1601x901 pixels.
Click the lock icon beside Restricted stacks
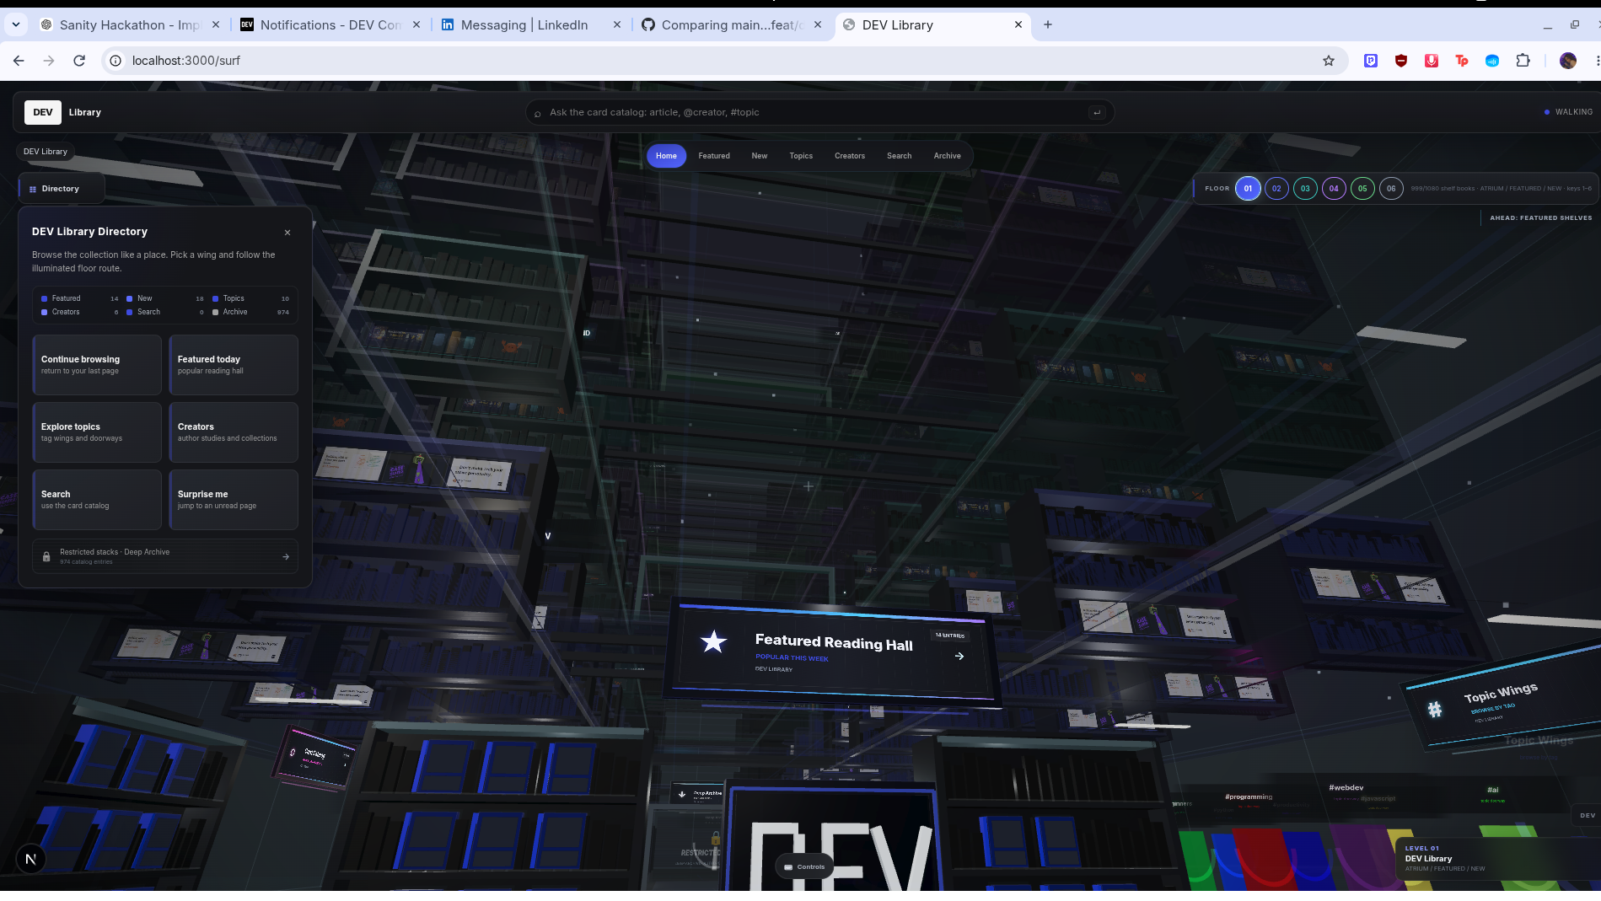click(46, 556)
